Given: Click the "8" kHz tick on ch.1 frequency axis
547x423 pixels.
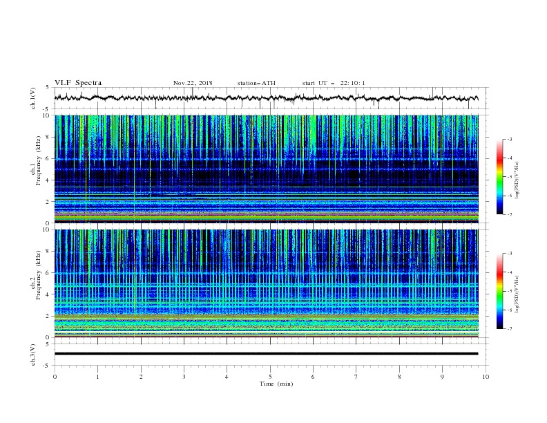Looking at the screenshot, I should [49, 137].
